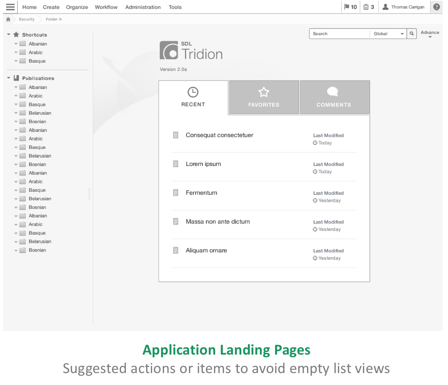
Task: Click the home breadcrumb icon
Action: (8, 19)
